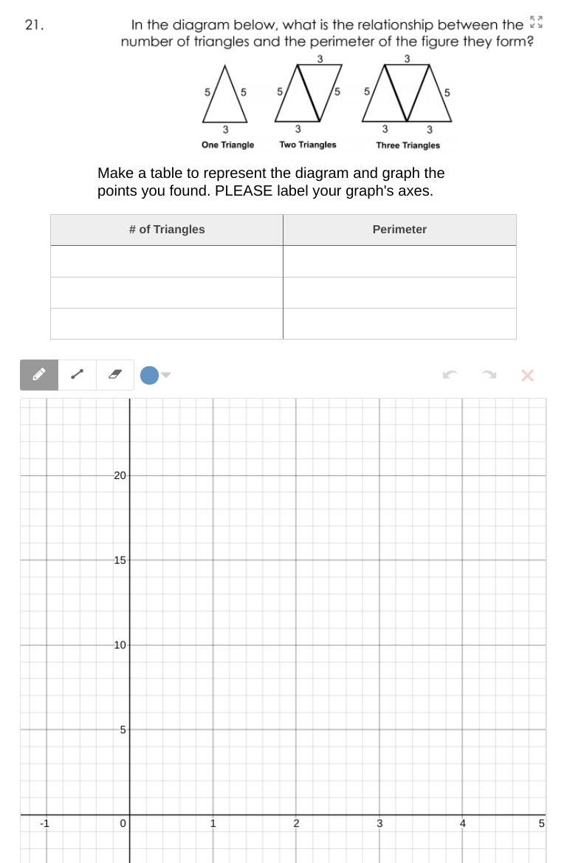This screenshot has width=567, height=863.
Task: Open the blue color picker
Action: click(150, 375)
